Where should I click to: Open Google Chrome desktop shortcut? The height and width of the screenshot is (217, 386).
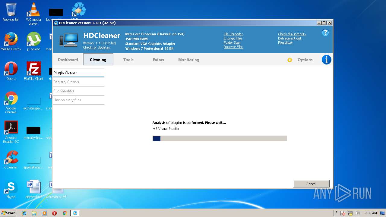tap(11, 102)
